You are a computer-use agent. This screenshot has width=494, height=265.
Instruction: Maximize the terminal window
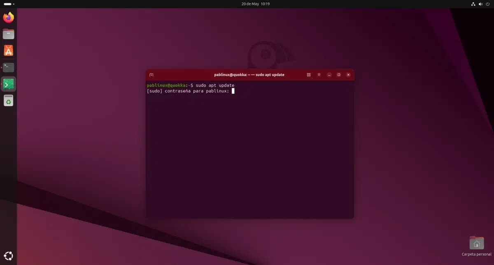[339, 75]
